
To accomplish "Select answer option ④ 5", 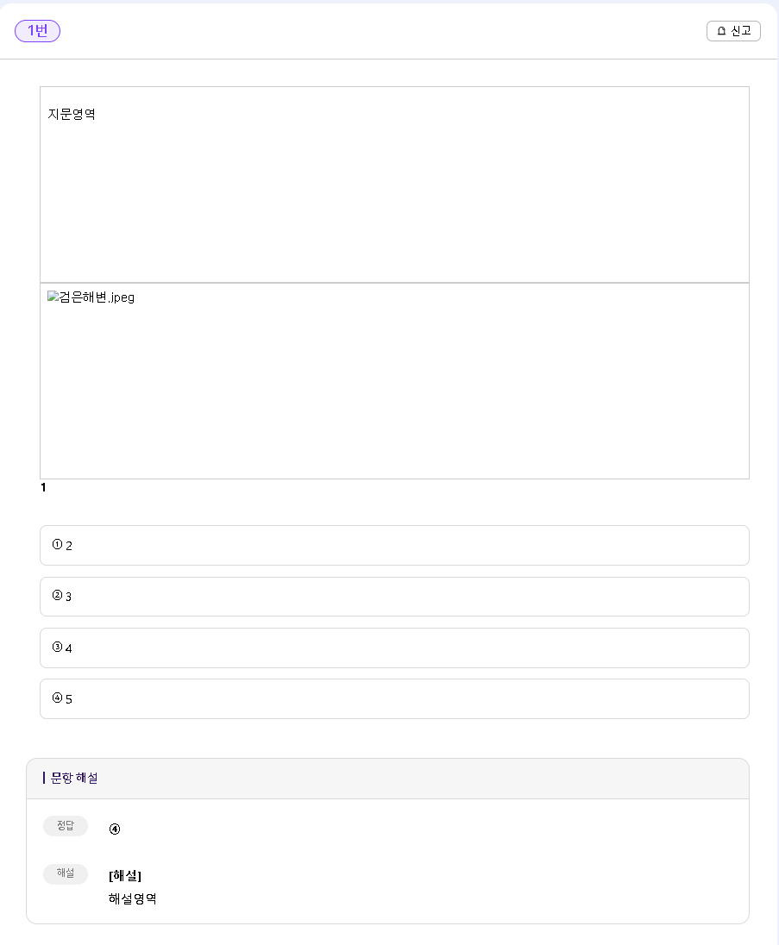I will pos(394,698).
